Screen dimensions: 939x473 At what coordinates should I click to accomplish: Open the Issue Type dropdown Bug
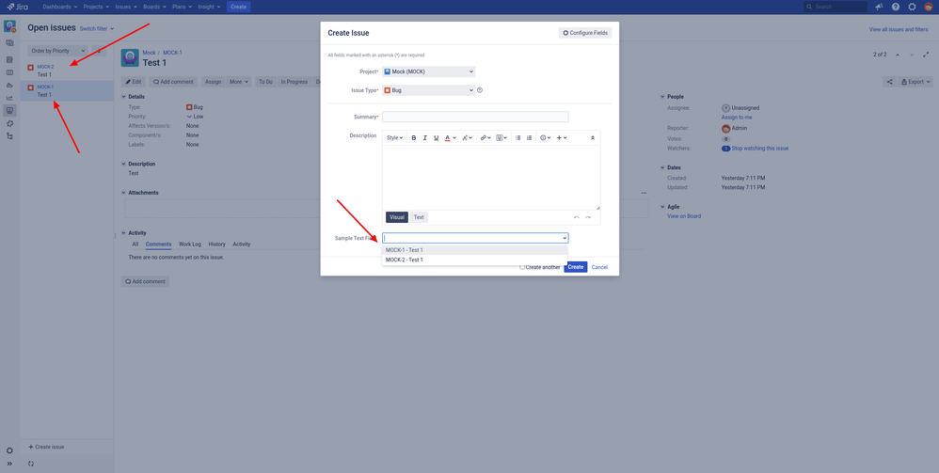(x=429, y=90)
